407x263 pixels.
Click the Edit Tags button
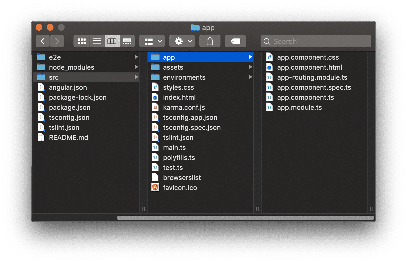coord(236,42)
